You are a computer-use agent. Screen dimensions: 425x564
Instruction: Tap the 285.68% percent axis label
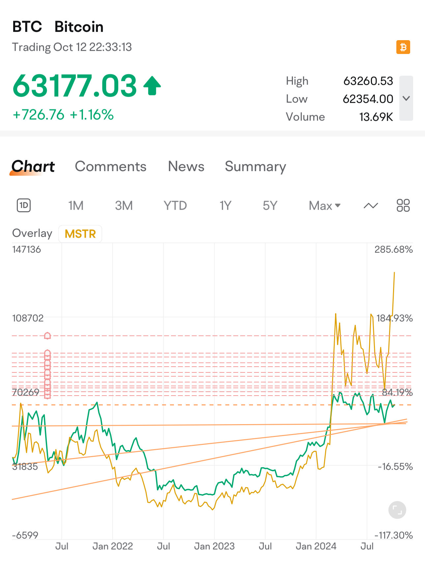point(393,249)
